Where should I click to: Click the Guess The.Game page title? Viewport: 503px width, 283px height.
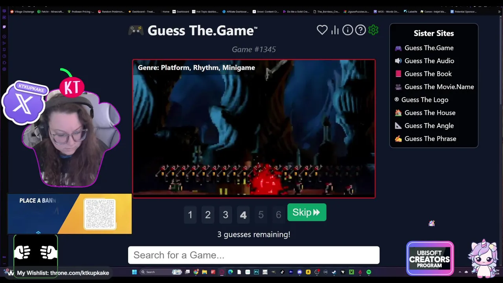[202, 31]
